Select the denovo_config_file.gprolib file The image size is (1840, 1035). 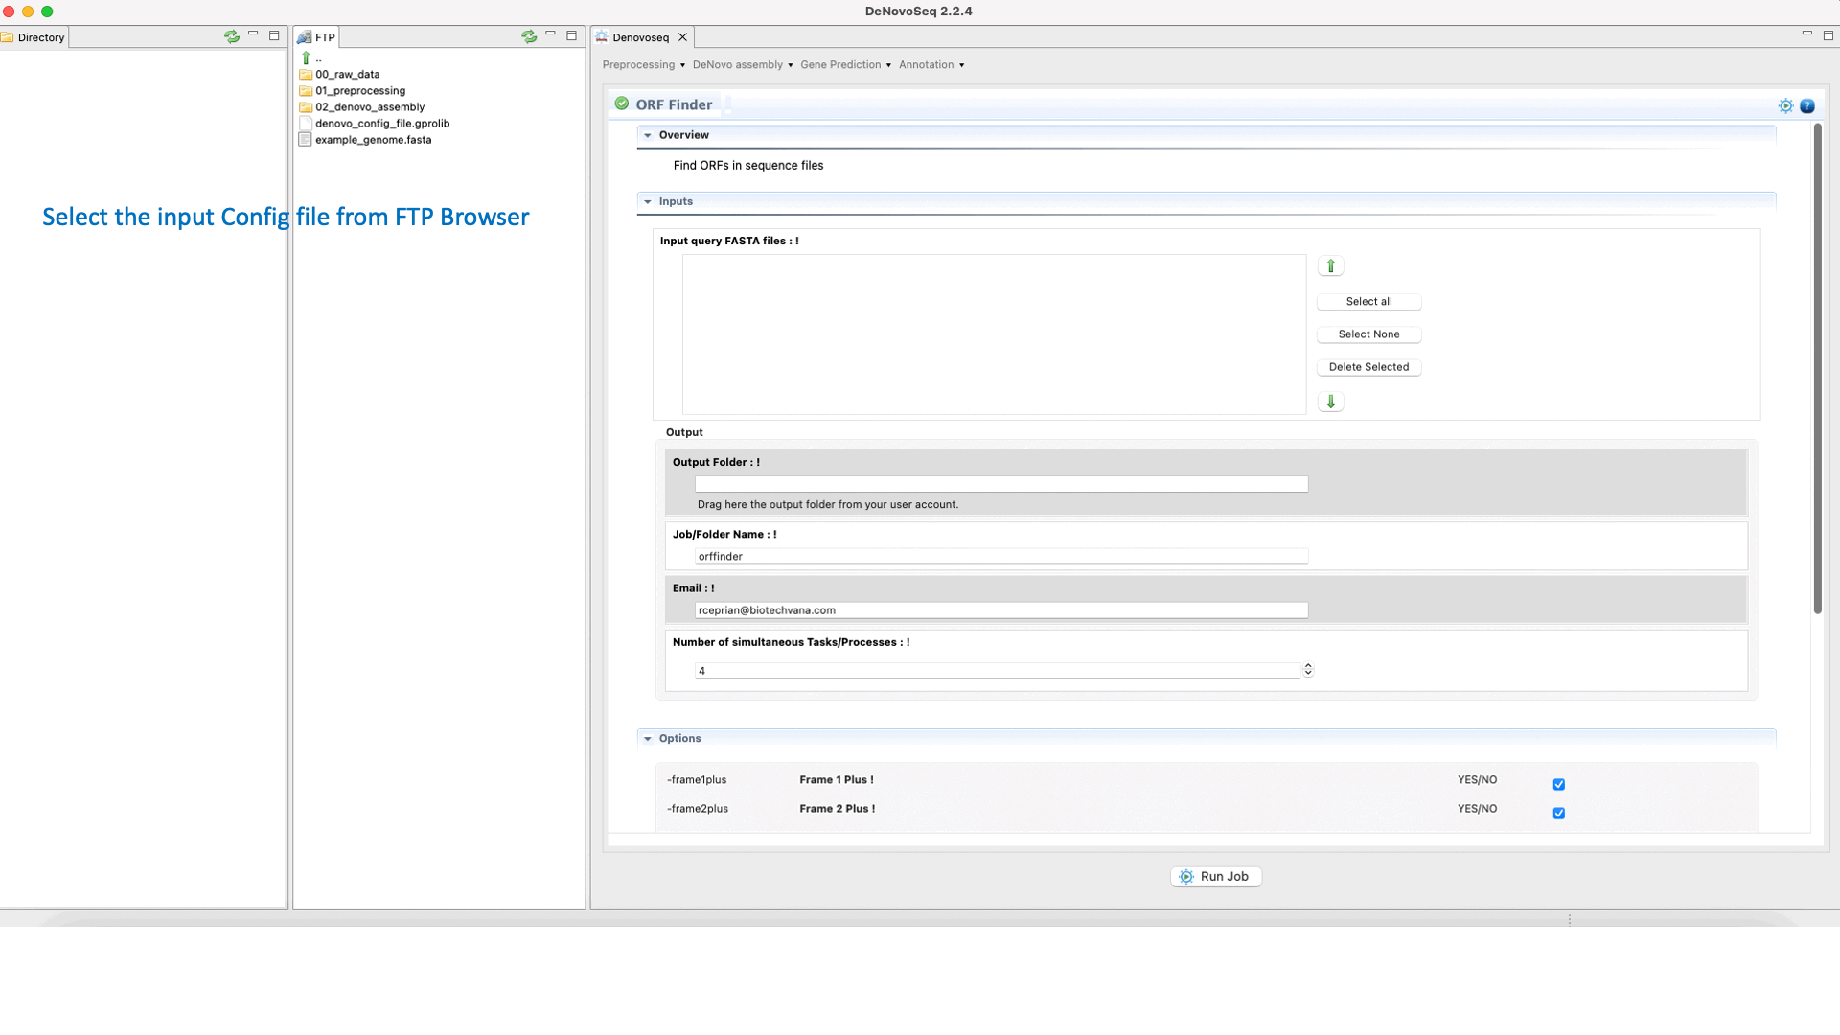[x=381, y=124]
